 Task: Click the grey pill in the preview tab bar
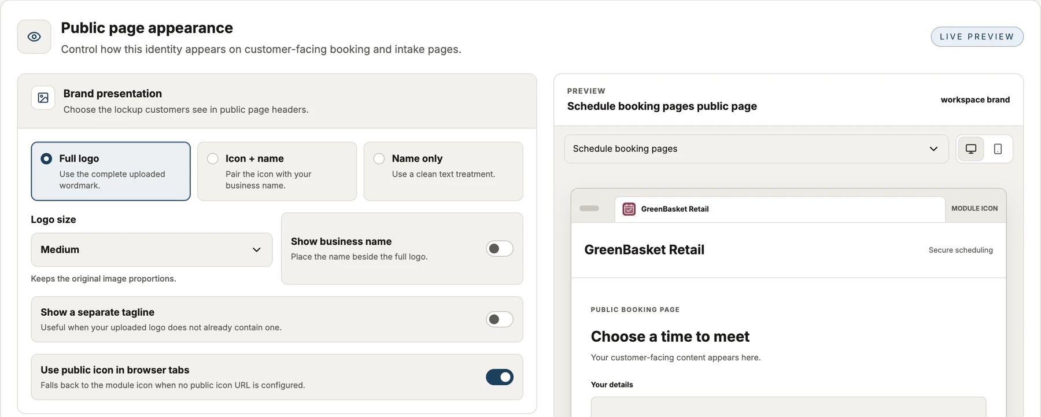click(x=589, y=208)
